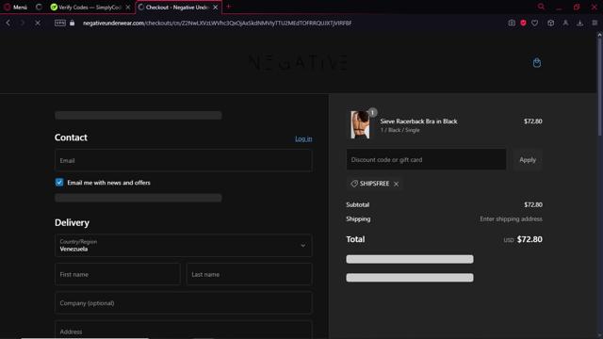Go back to previous page
Viewport: 603px width, 339px height.
click(8, 23)
